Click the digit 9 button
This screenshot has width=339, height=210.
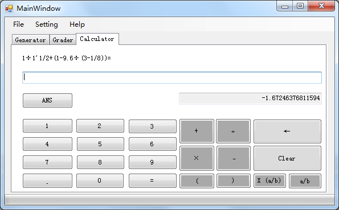(x=153, y=162)
